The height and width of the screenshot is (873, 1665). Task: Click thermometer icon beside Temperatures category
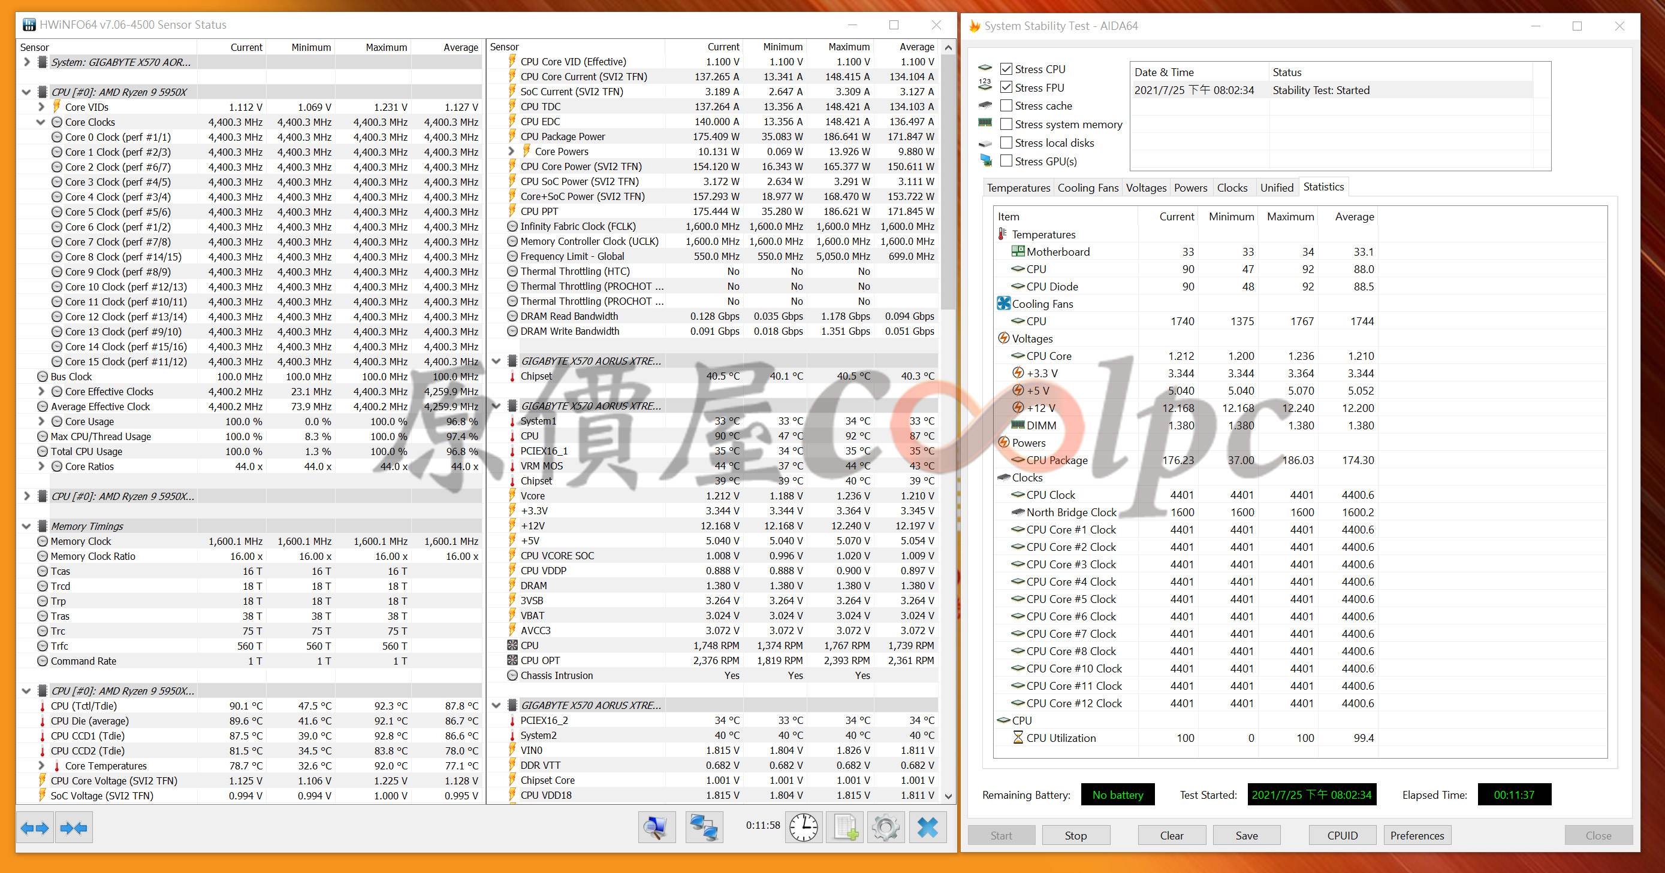pos(1003,234)
